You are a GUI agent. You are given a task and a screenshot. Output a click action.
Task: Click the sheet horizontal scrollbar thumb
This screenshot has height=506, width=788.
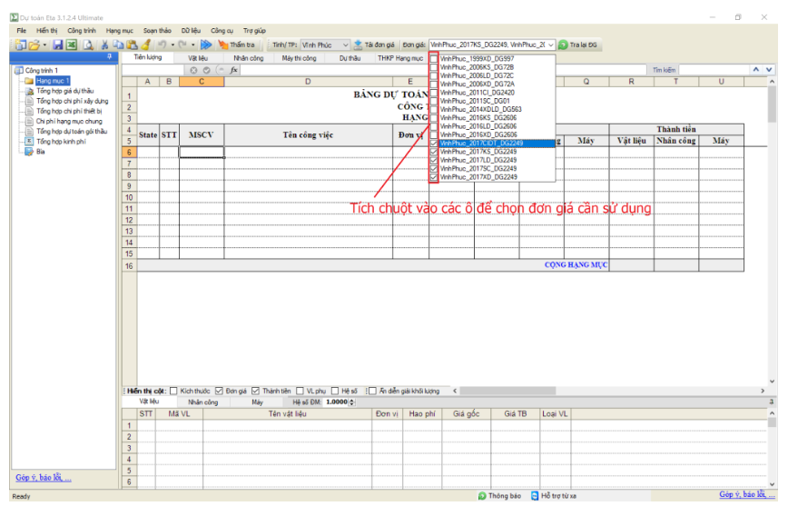(507, 391)
